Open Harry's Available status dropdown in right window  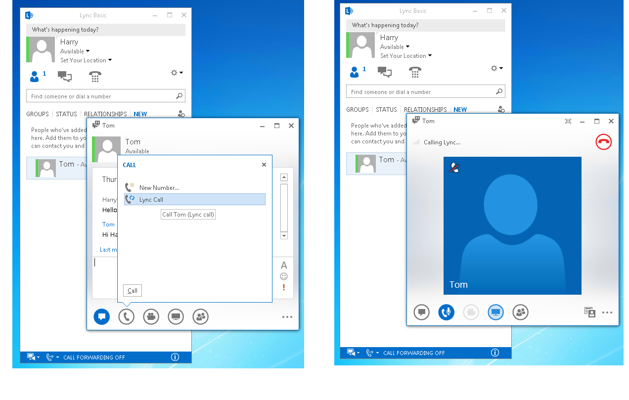click(x=395, y=47)
